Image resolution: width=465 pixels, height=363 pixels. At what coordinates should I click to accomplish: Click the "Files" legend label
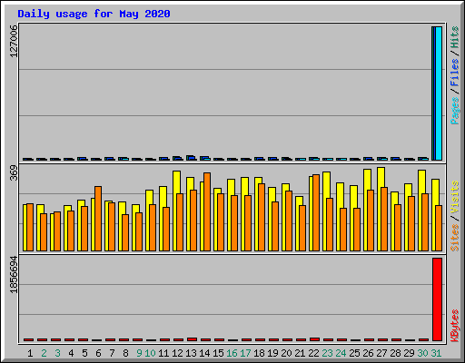pyautogui.click(x=454, y=73)
